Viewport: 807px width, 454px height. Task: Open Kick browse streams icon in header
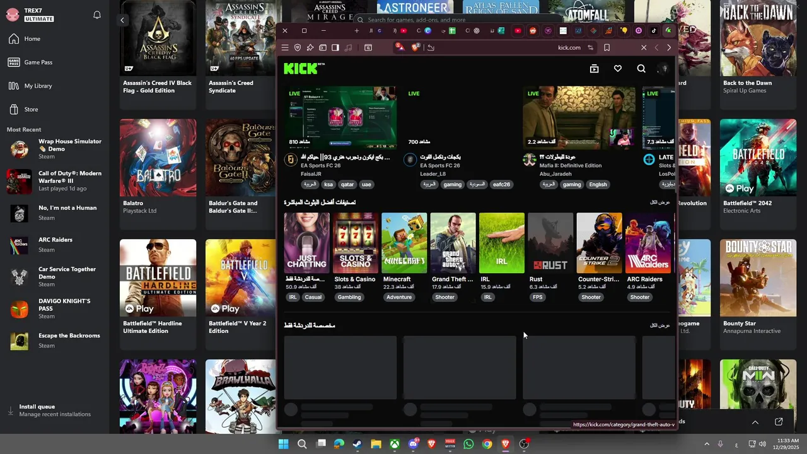click(x=594, y=69)
